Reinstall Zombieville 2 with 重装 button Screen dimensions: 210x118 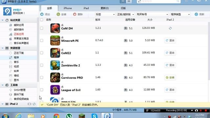[170, 65]
